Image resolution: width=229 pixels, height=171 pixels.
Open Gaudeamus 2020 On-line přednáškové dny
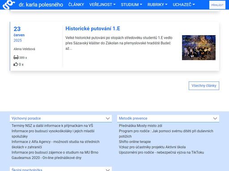click(47, 158)
